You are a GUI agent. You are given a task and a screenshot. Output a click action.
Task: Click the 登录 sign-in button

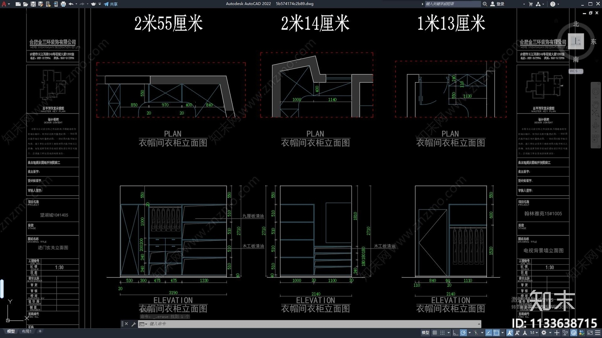coord(497,4)
